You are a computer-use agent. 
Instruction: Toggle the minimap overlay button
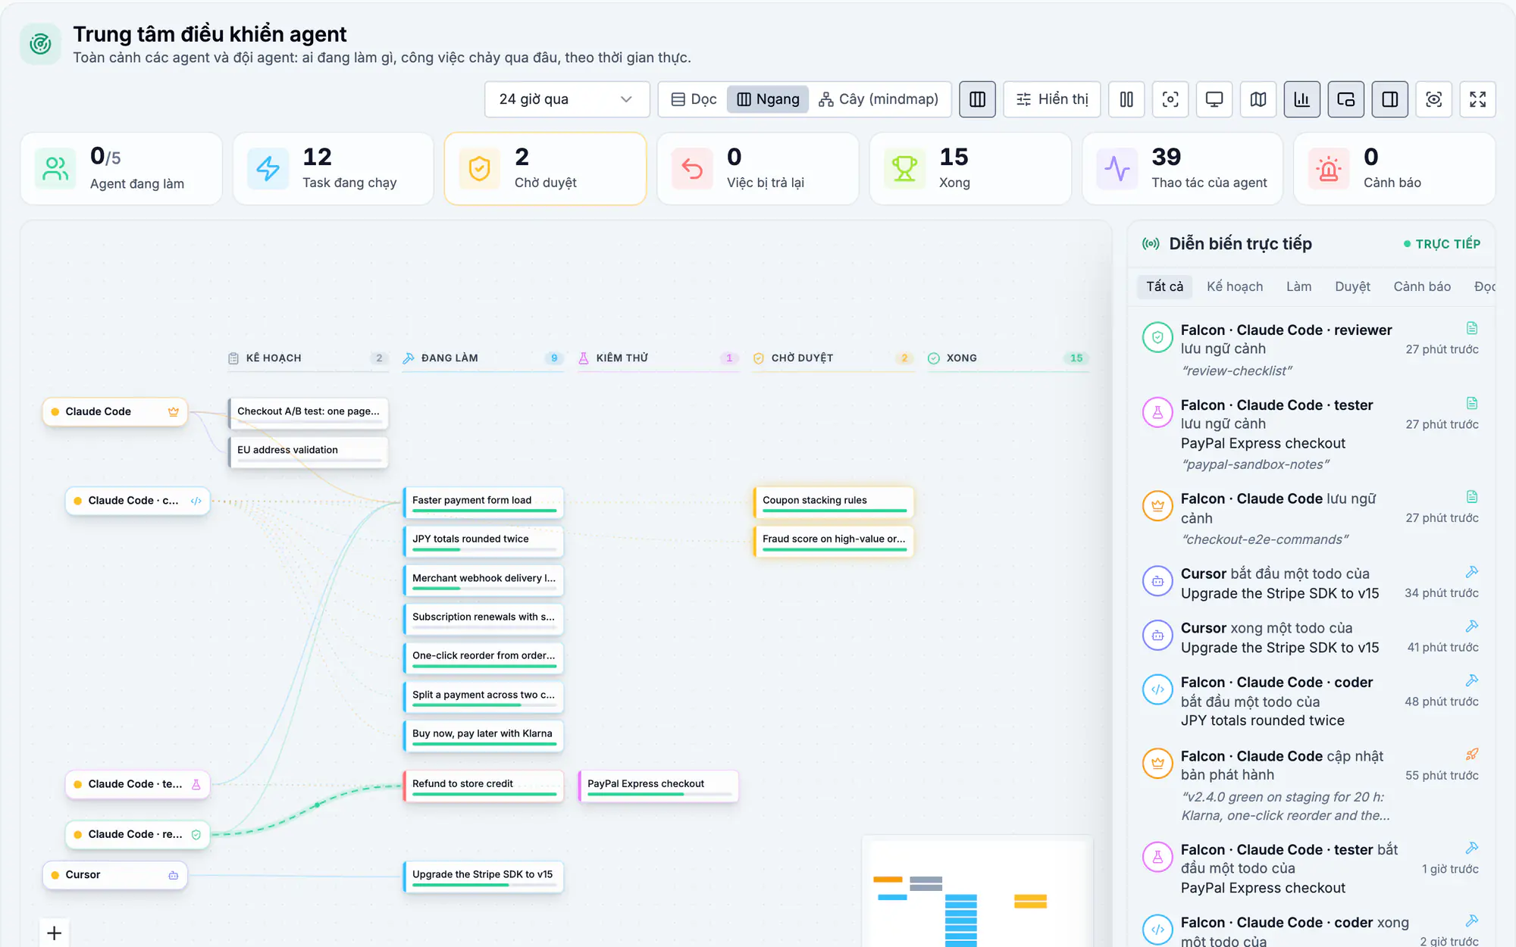(x=1346, y=99)
